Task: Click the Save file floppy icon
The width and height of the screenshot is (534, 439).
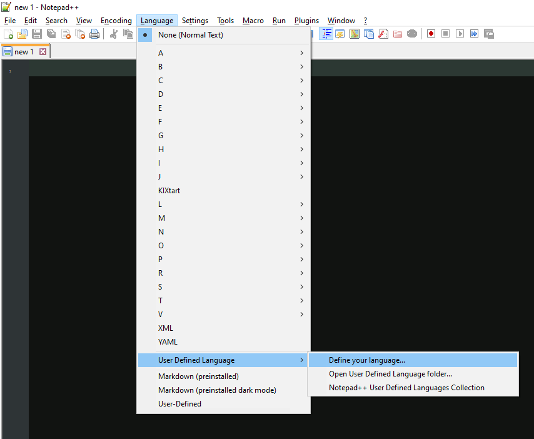Action: (37, 34)
